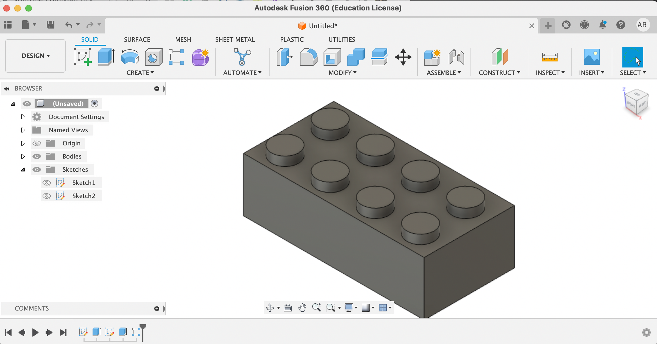This screenshot has width=657, height=344.
Task: Jump to timeline beginning
Action: point(8,332)
